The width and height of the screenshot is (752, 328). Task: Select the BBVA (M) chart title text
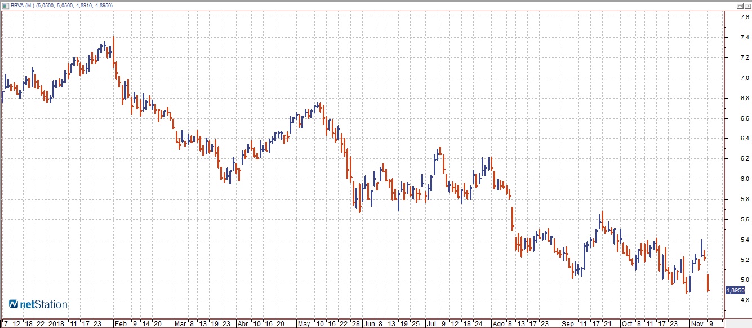pyautogui.click(x=23, y=5)
